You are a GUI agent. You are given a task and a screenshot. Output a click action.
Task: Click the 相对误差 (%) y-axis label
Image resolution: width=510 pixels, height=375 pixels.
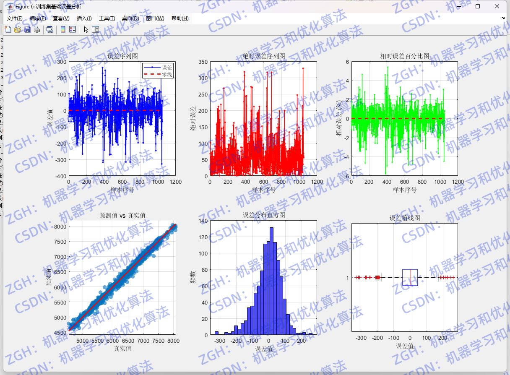click(x=339, y=119)
